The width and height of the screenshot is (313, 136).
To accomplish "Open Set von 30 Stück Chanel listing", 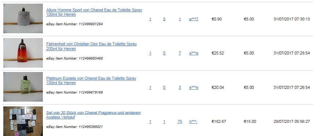I will [x=93, y=115].
